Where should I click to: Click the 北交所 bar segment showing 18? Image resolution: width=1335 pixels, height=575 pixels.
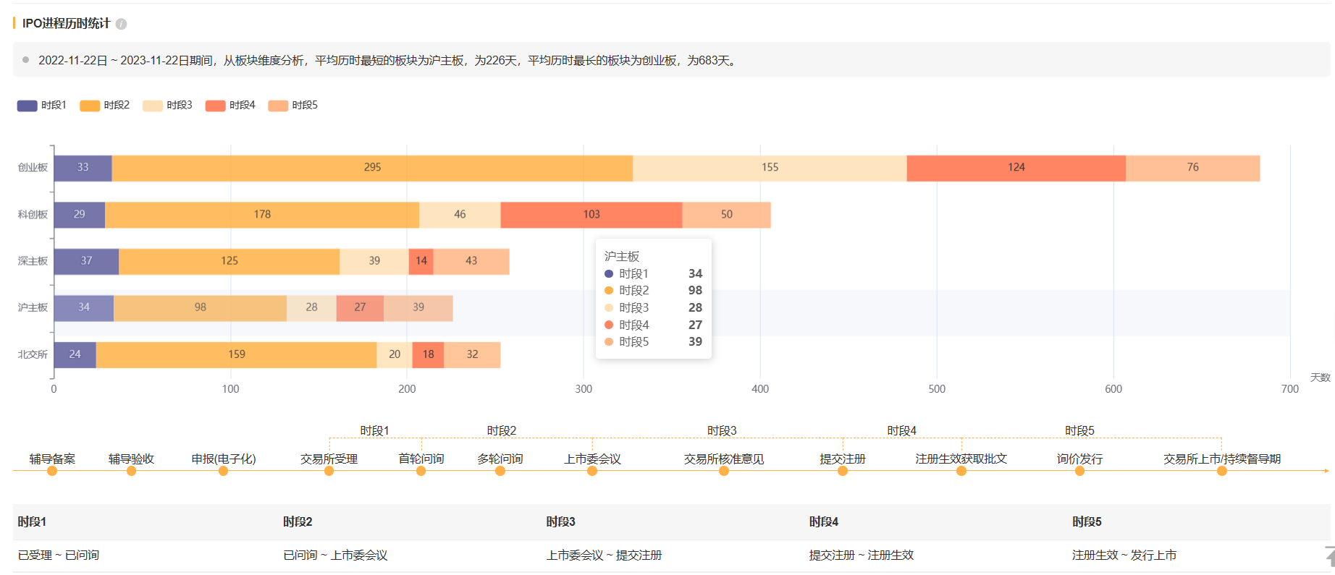coord(428,354)
